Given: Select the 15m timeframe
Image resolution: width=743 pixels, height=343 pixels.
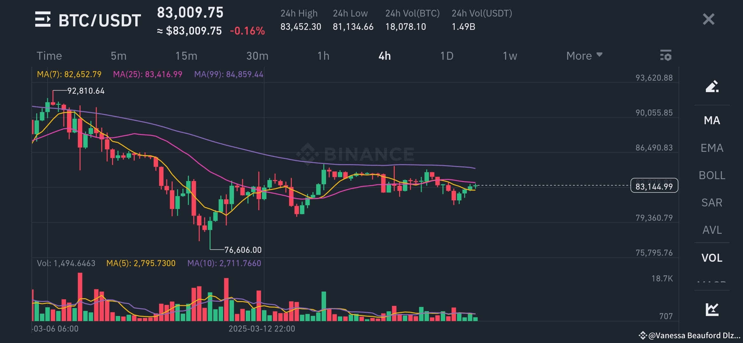Looking at the screenshot, I should pos(186,56).
